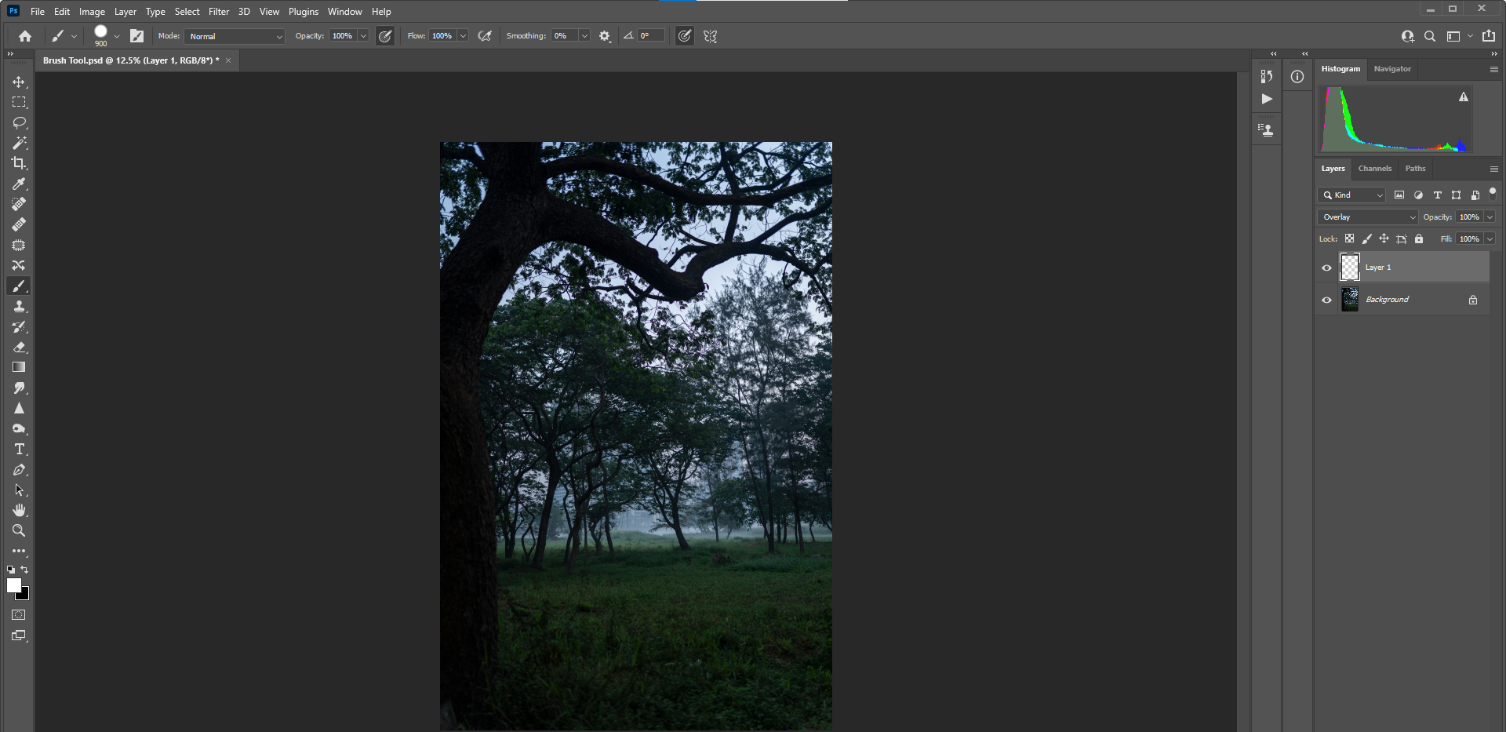Choose the Eraser tool
Screen dimensions: 1506x732
[19, 347]
